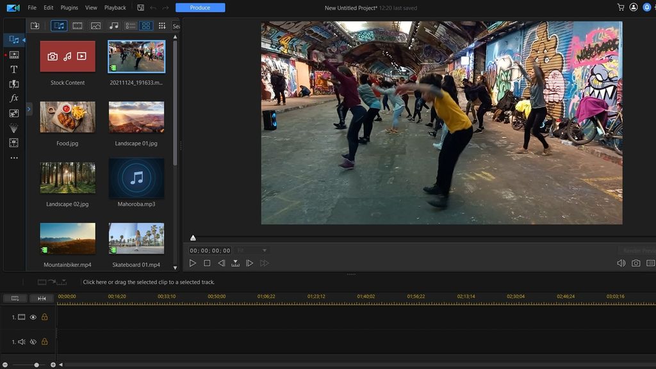Open the Plugins menu
The image size is (656, 369).
point(69,8)
